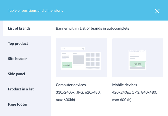Go to the Side panel tab
168x116 pixels.
tap(17, 74)
